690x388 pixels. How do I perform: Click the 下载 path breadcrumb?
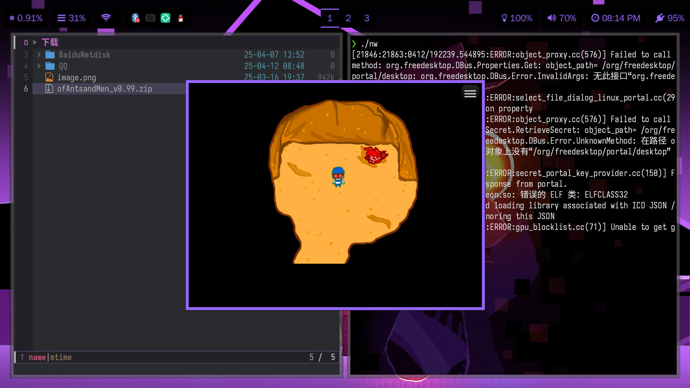pyautogui.click(x=50, y=42)
